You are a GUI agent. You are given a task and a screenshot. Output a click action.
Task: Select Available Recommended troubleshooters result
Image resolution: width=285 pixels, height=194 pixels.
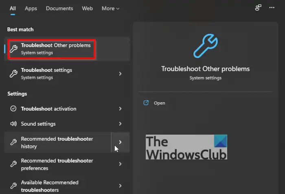point(67,186)
